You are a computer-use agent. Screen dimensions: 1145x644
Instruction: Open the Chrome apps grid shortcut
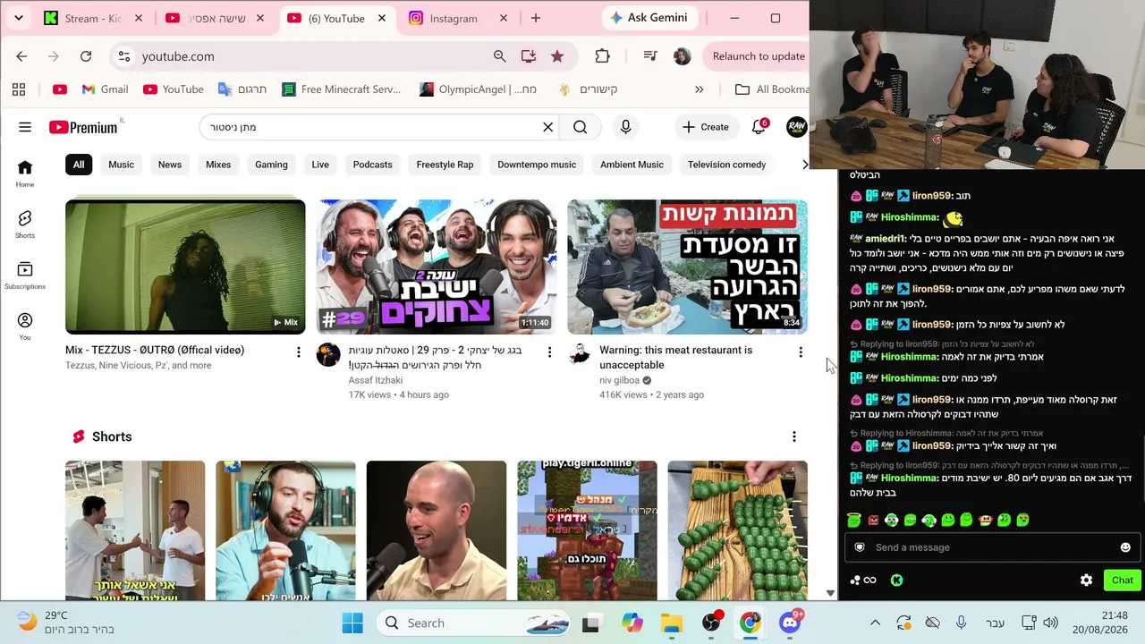19,89
